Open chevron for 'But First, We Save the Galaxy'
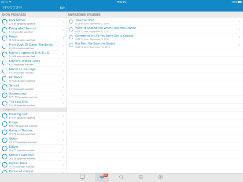The image size is (243, 182). (239, 45)
